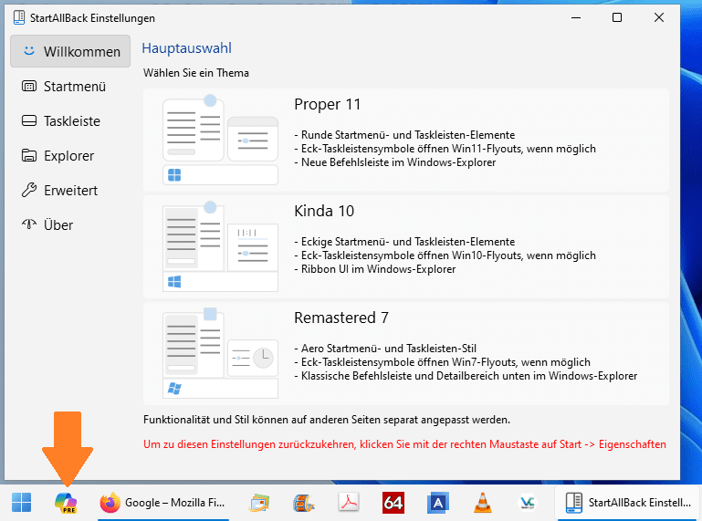Minimize the StartAllBack Einstellungen window
The image size is (702, 521).
pos(576,17)
